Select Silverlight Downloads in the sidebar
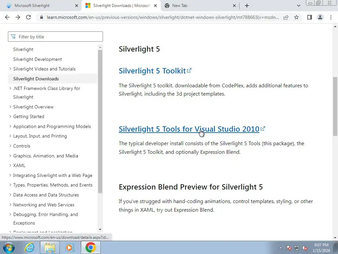Viewport: 338px width, 254px height. coord(36,79)
